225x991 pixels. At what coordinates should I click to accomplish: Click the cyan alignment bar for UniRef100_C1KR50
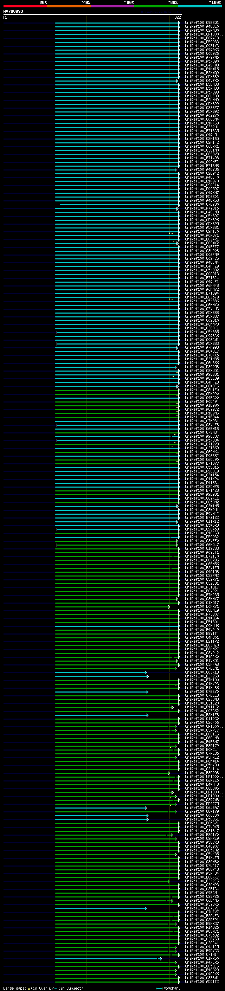109,959
